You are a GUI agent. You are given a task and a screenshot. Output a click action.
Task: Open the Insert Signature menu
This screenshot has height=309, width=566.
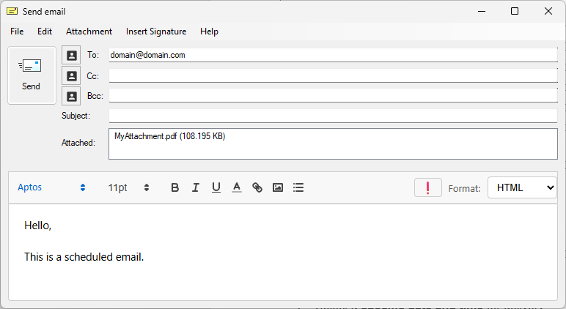click(x=156, y=31)
